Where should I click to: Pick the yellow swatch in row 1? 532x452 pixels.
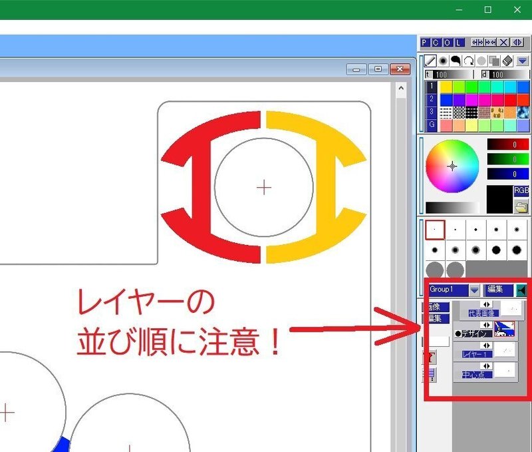pos(446,87)
